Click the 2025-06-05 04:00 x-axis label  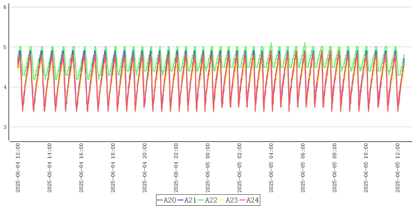coord(271,168)
